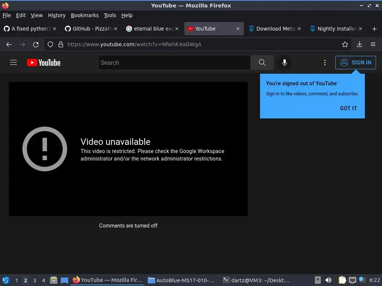Open the Tools menu
This screenshot has width=382, height=286.
click(110, 15)
